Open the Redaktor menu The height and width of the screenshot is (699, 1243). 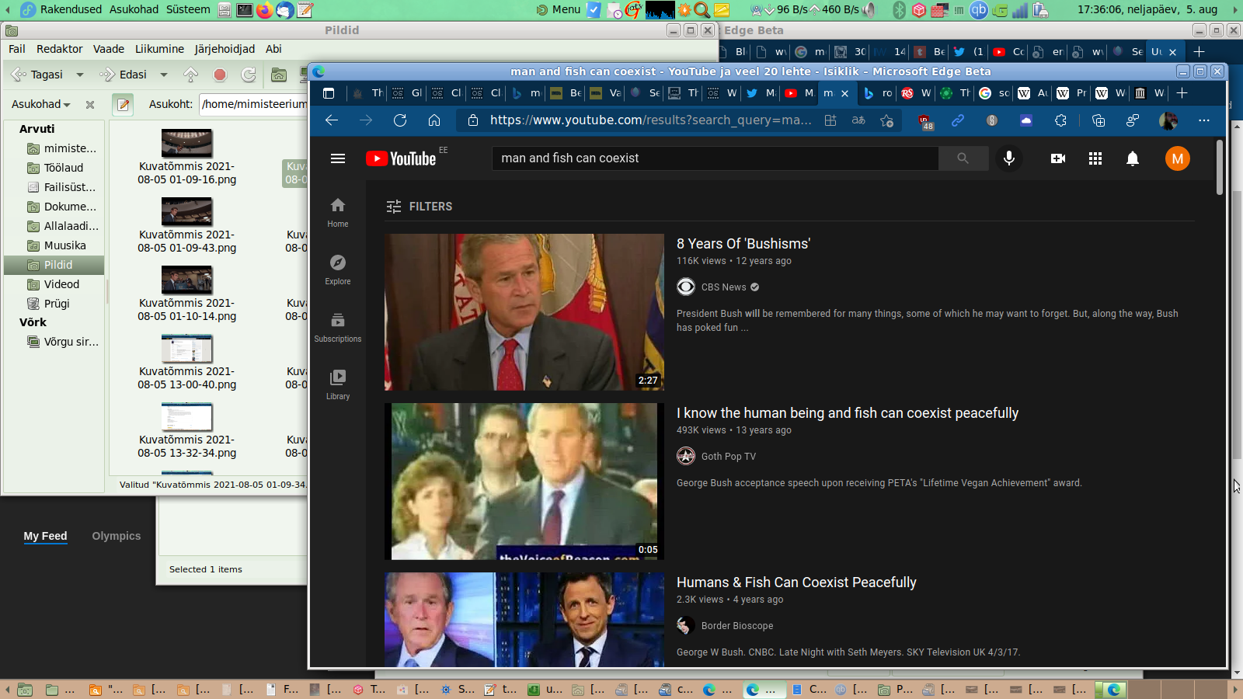click(59, 49)
